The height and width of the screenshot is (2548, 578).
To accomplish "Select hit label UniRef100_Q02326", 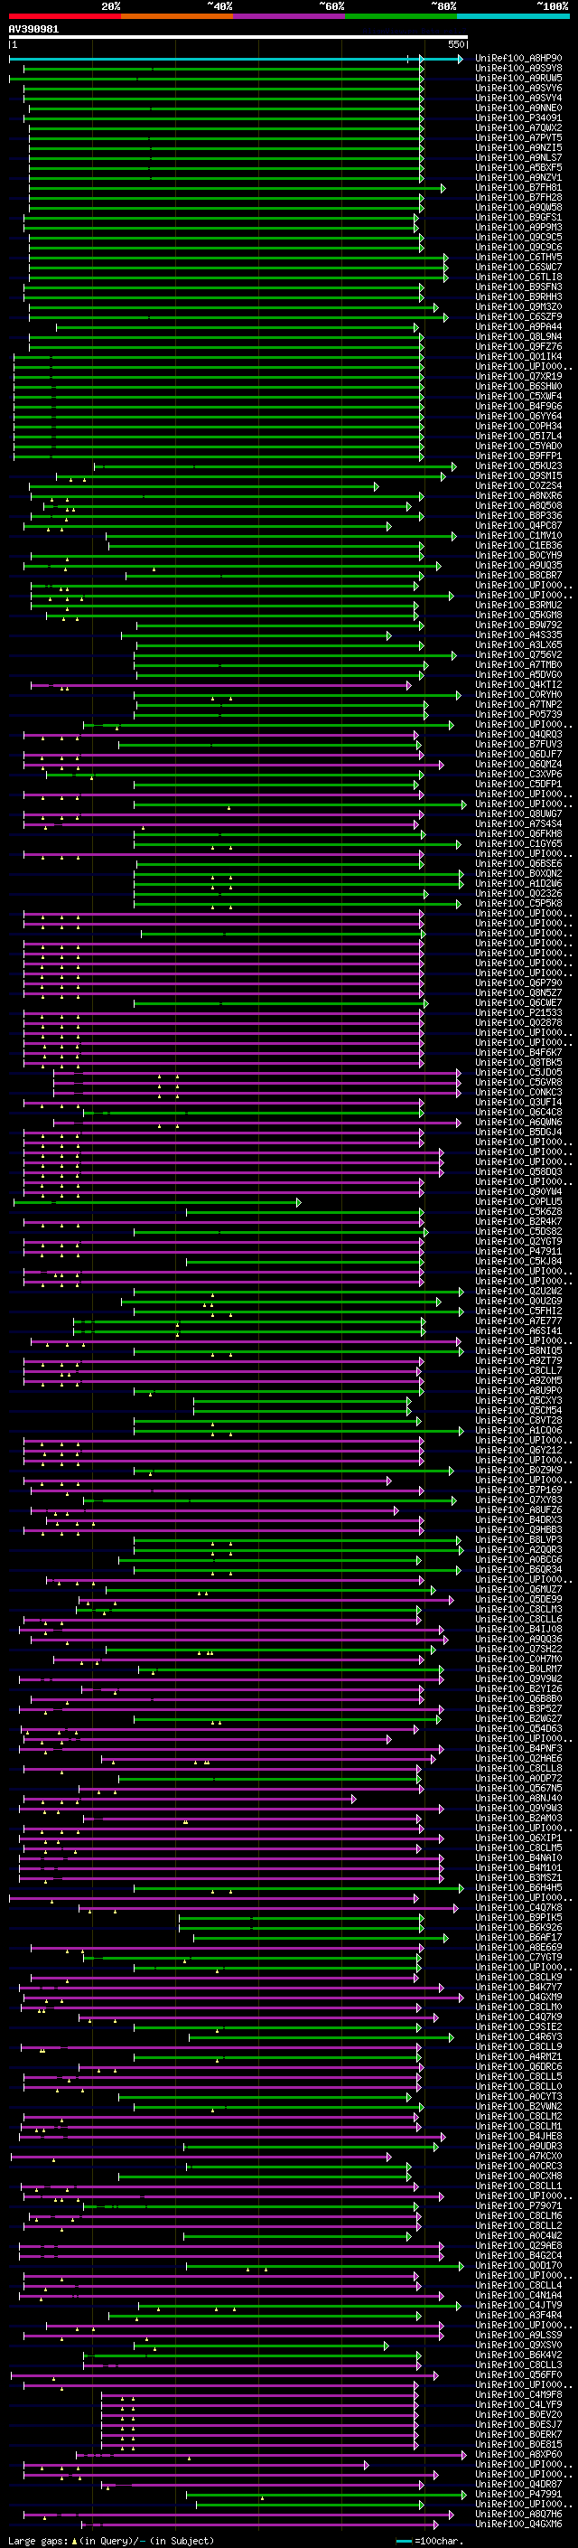I will (x=518, y=893).
